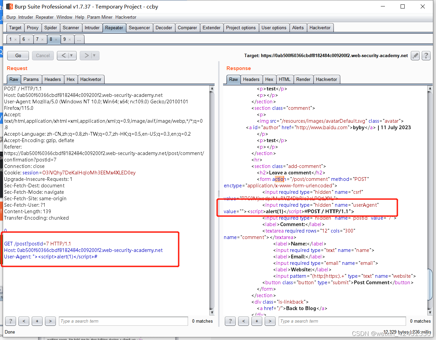Open the Help menu

point(80,17)
